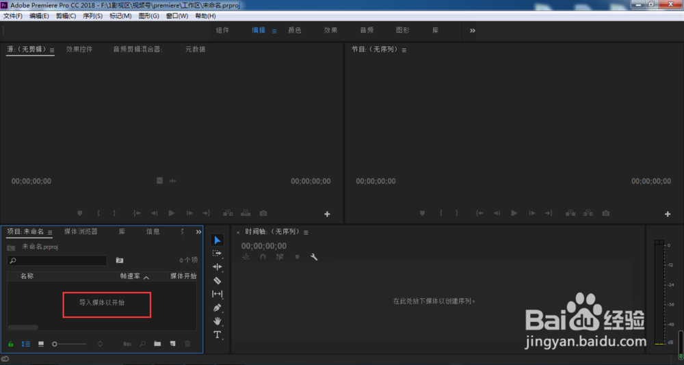Screen dimensions: 684x365
Task: Click the Project panel search field
Action: [x=57, y=260]
